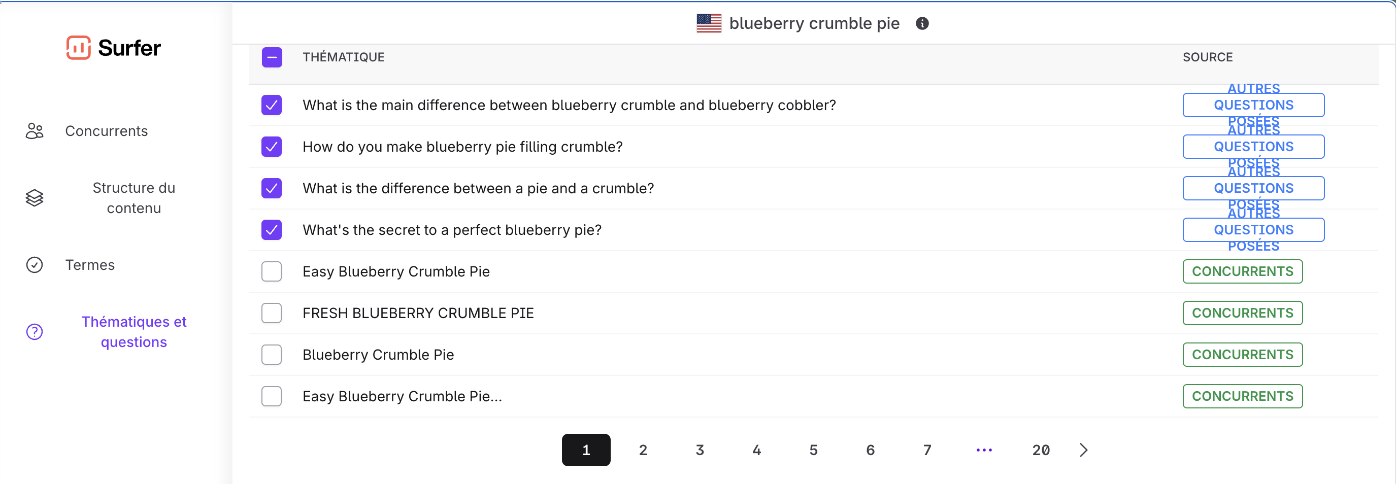Check the FRESH BLUEBERRY CRUMBLE PIE row
This screenshot has height=484, width=1396.
tap(272, 313)
